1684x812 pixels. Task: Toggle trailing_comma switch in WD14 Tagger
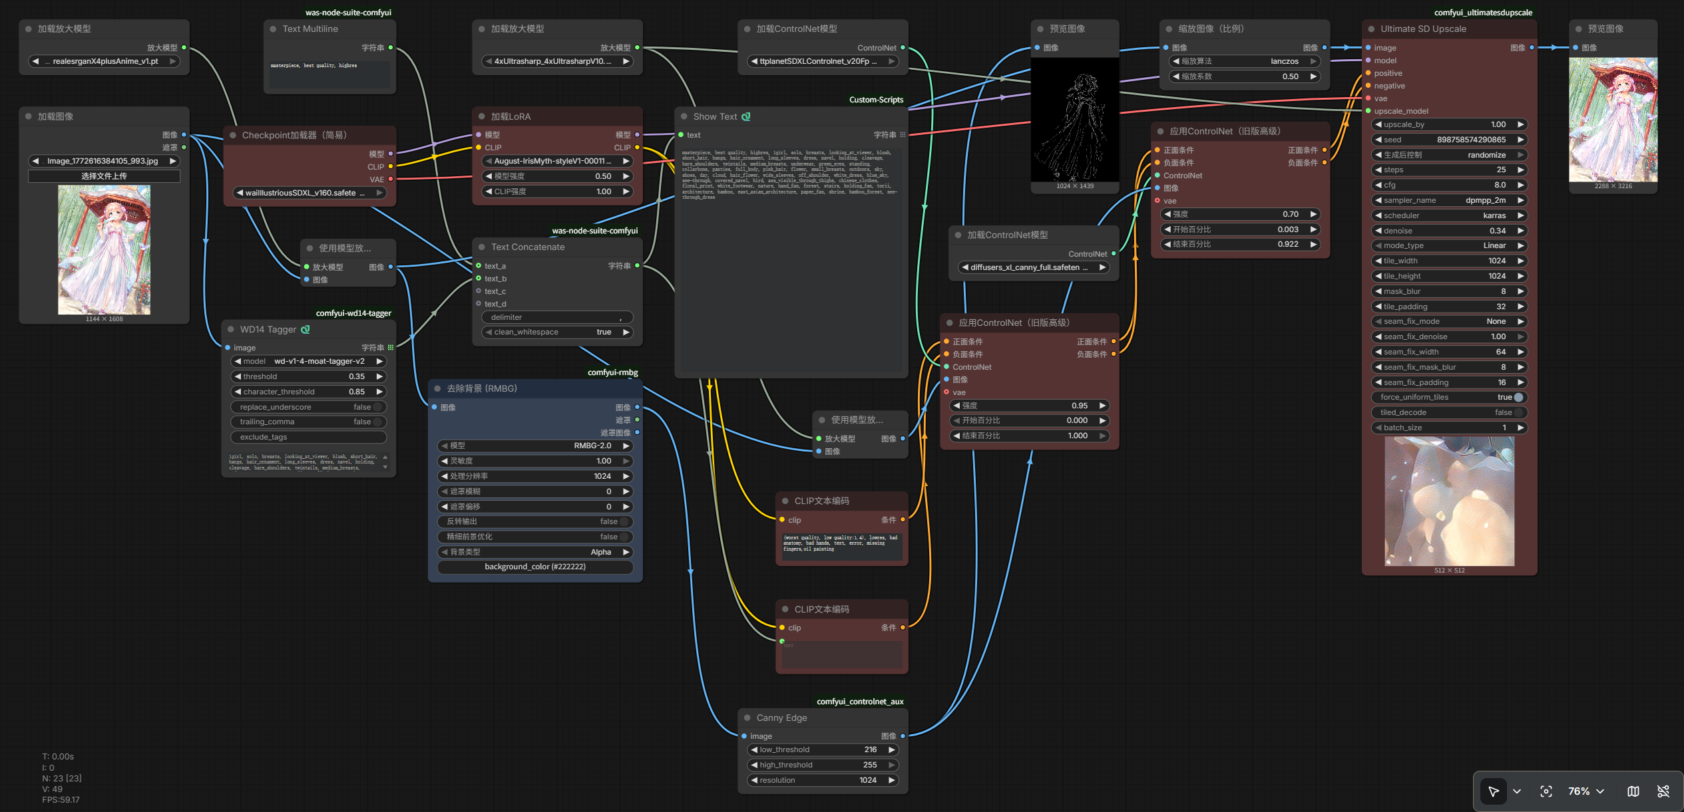coord(309,422)
